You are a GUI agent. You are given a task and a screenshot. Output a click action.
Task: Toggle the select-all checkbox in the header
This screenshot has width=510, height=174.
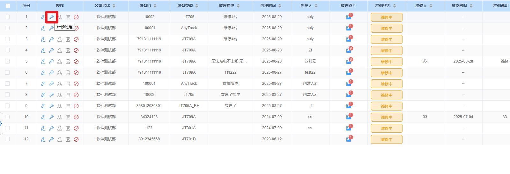point(8,6)
